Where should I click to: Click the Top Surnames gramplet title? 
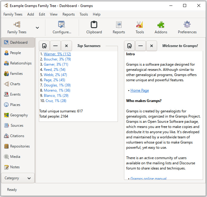pyautogui.click(x=89, y=46)
